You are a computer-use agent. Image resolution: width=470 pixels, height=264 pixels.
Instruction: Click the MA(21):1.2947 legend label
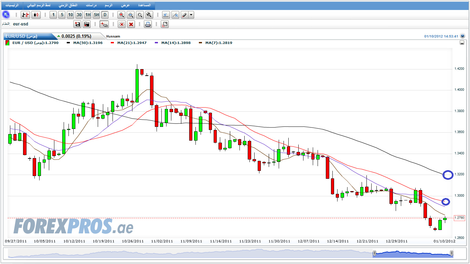pyautogui.click(x=132, y=43)
